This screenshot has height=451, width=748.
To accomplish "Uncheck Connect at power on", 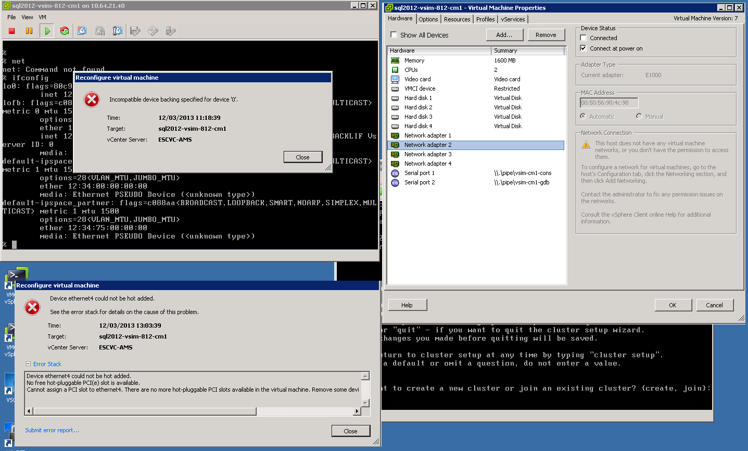I will click(x=584, y=48).
